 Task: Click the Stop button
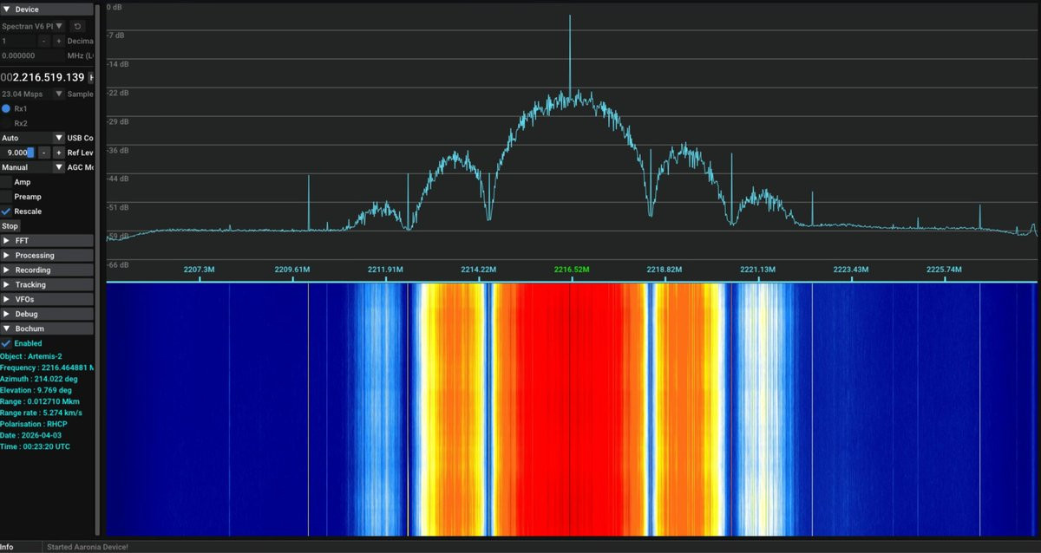[10, 226]
